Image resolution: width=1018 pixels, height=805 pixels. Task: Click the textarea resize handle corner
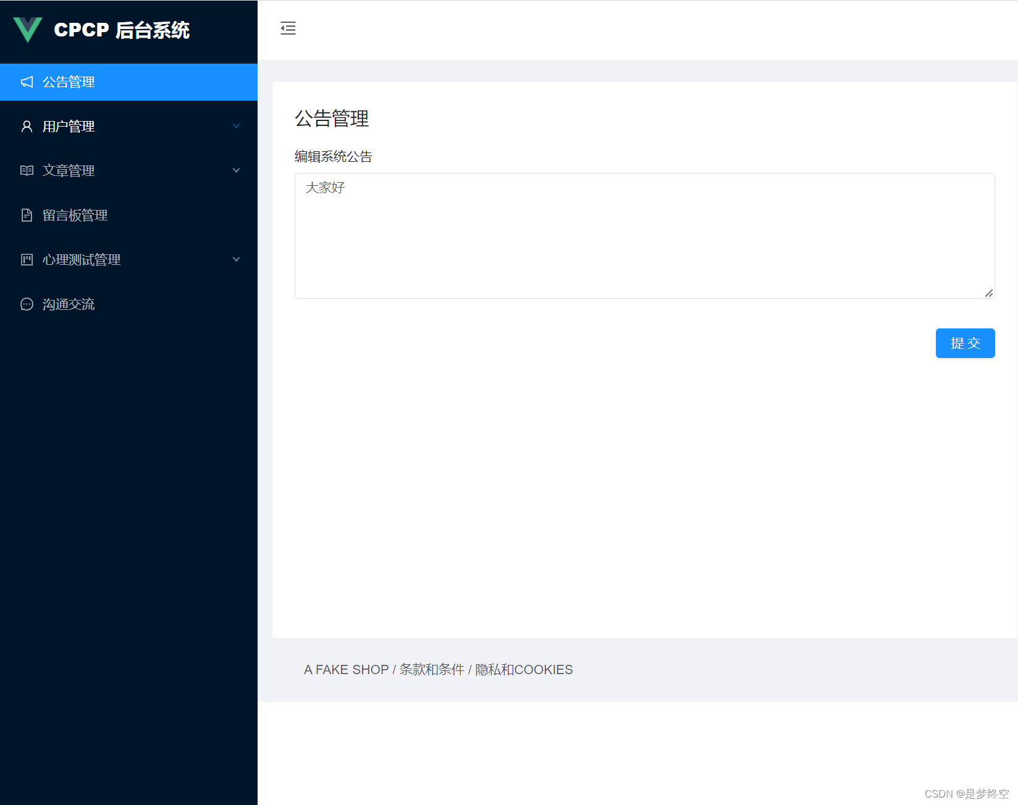click(989, 293)
